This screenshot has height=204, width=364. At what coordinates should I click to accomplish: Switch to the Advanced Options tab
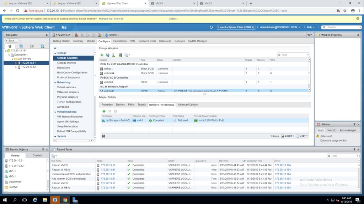187,105
